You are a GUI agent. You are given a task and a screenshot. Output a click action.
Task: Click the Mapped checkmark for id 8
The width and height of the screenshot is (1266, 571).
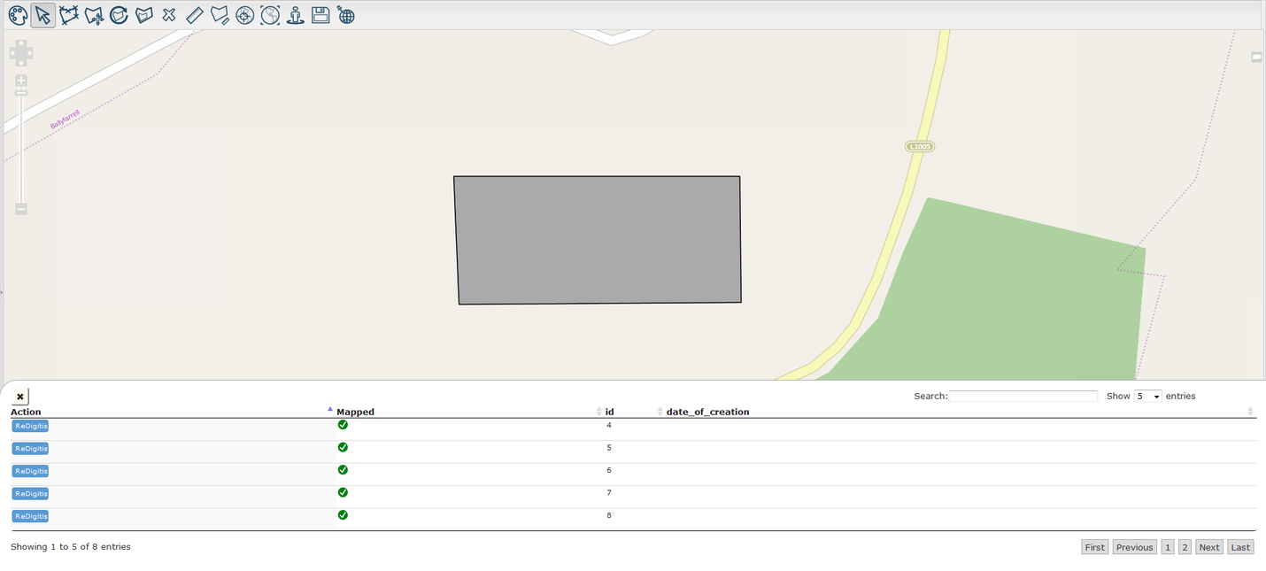[343, 515]
